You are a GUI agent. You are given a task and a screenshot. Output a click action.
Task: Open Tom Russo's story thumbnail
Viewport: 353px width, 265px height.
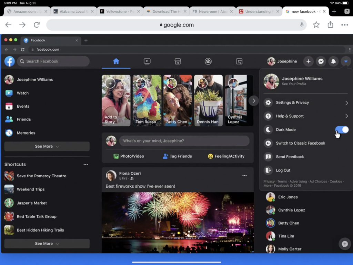(147, 100)
